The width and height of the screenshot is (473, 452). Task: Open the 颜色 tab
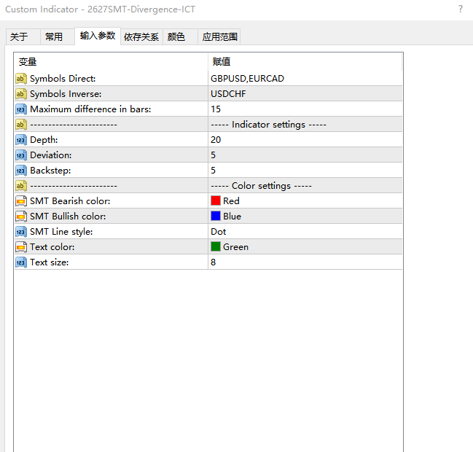click(176, 37)
